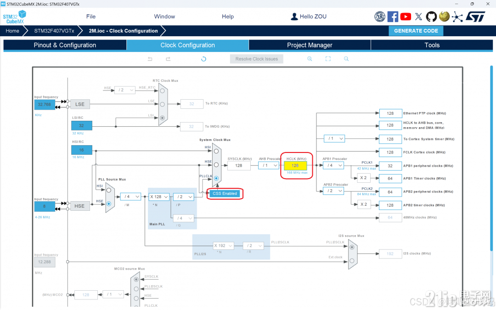
Task: Click the zoom in magnifier icon
Action: (x=310, y=59)
